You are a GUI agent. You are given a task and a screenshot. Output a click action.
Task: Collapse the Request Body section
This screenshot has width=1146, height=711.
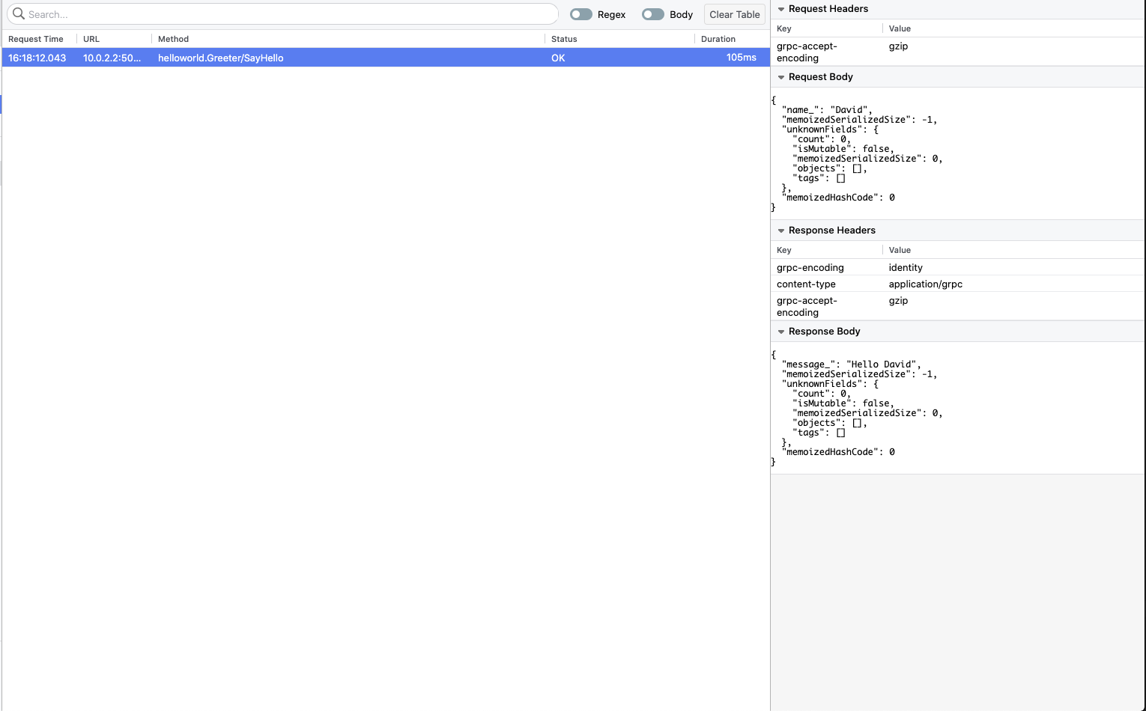pos(781,77)
